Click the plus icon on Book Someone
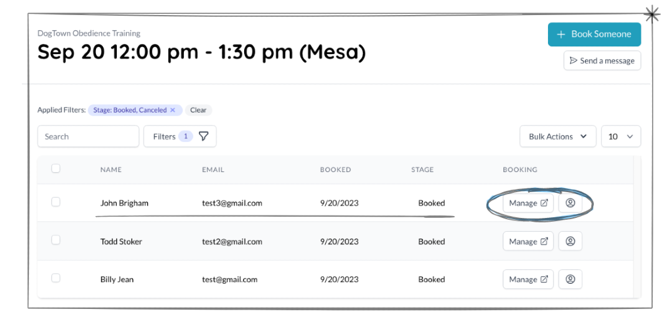Viewport: 671px width, 314px height. (x=561, y=35)
